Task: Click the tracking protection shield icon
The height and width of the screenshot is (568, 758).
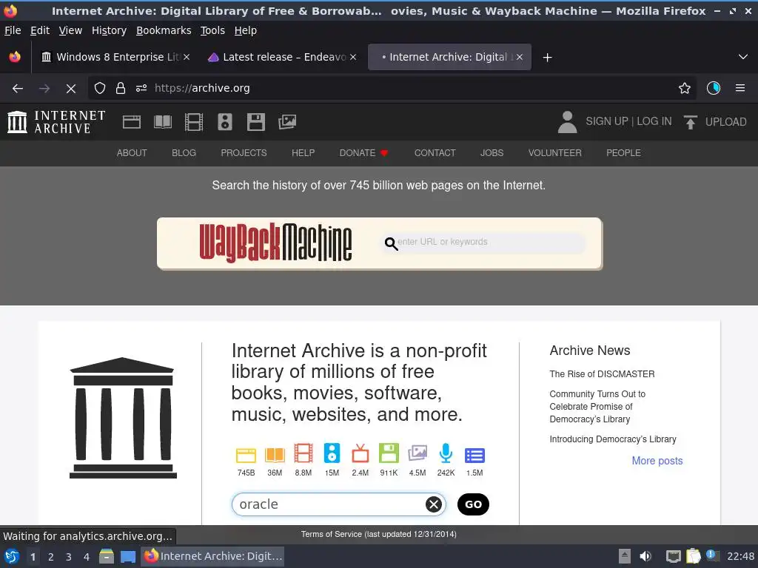Action: [x=100, y=89]
